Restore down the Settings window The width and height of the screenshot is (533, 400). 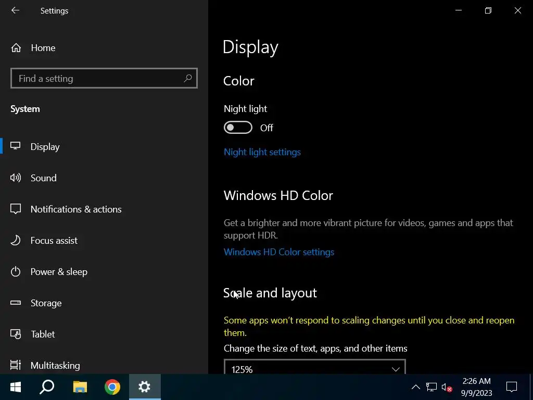pyautogui.click(x=488, y=10)
